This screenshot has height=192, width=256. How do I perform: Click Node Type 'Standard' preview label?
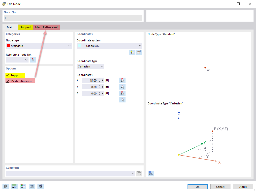point(161,34)
